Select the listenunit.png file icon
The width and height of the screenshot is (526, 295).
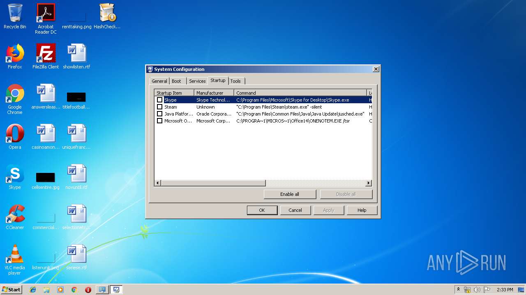[46, 261]
